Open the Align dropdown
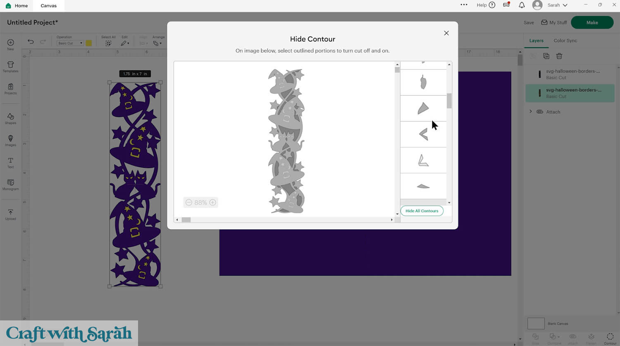 pyautogui.click(x=143, y=43)
